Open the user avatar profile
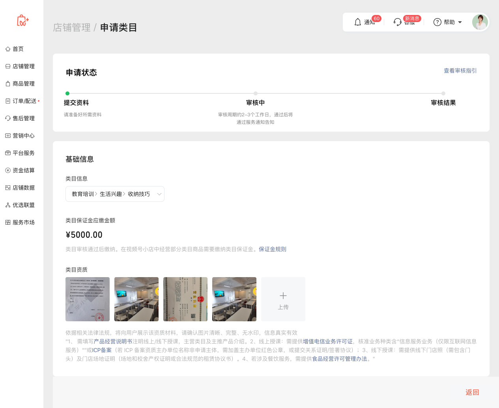This screenshot has width=499, height=408. (480, 22)
